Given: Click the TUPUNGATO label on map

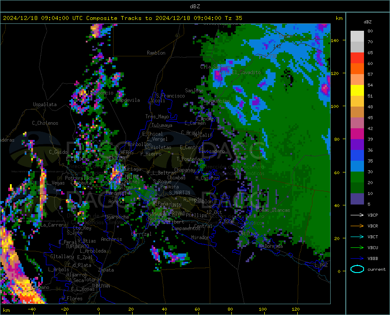Looking at the screenshot, I should point(78,247).
